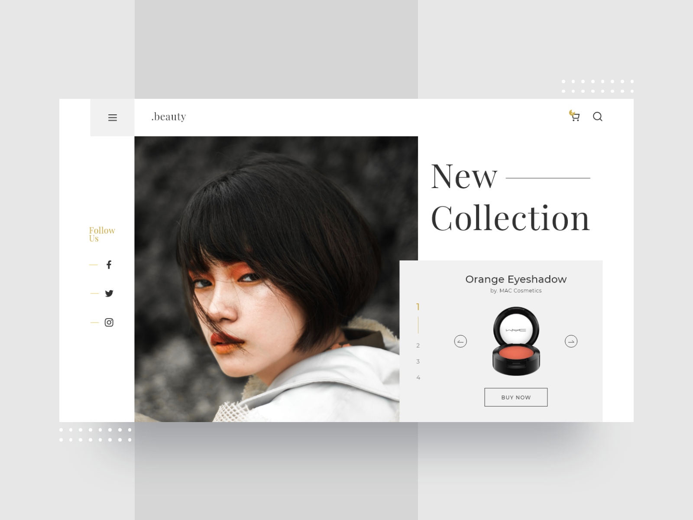Click the MAC eyeshadow product image
The image size is (693, 520).
515,340
